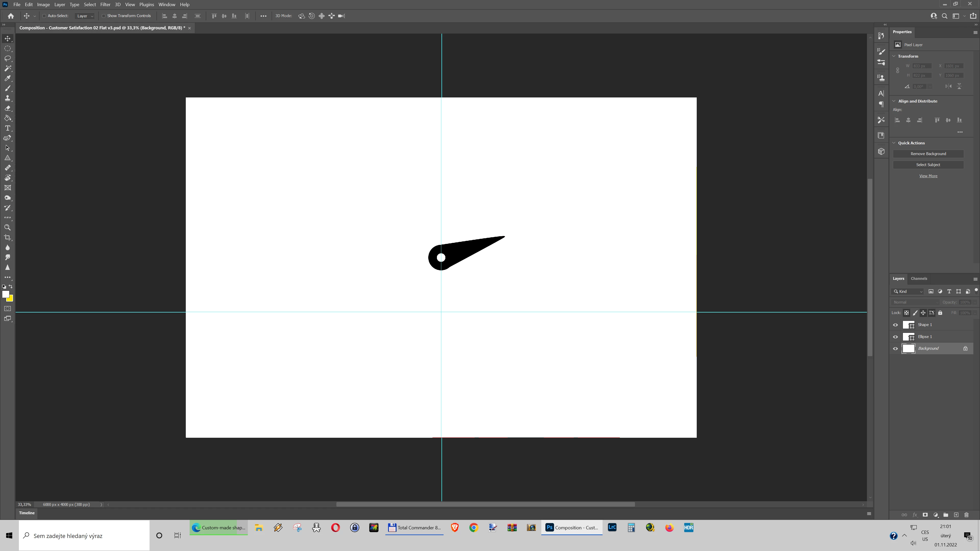Open the Auto-Select Layer dropdown
The height and width of the screenshot is (551, 980).
(85, 16)
